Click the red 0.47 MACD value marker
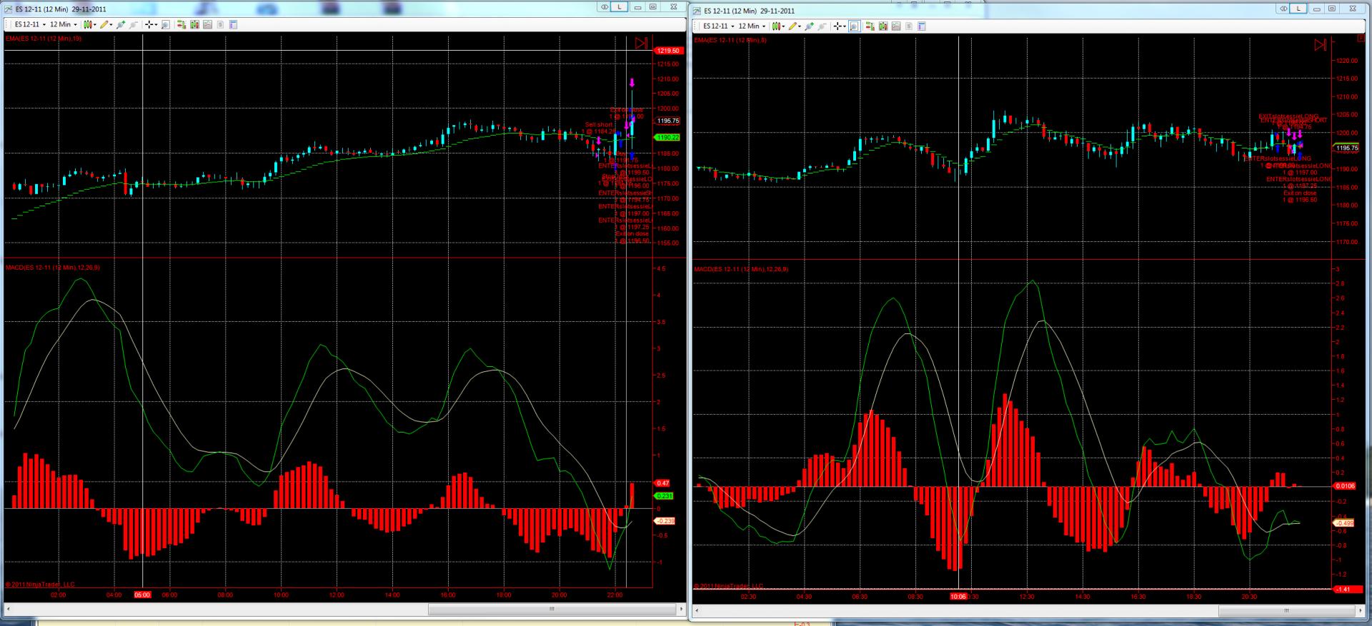 (662, 483)
